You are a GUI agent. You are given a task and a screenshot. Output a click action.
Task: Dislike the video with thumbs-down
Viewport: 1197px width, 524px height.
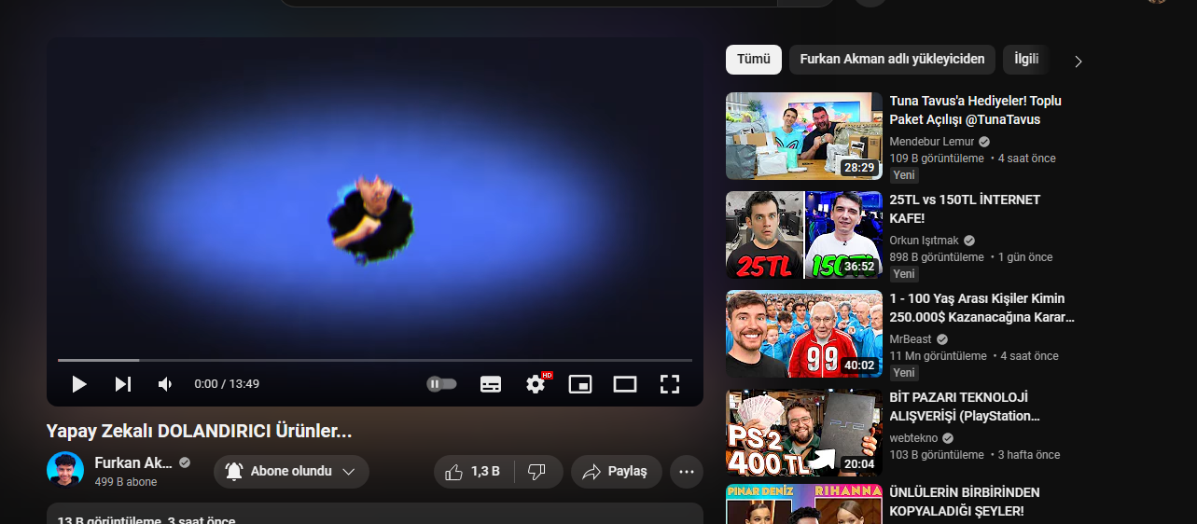[537, 472]
